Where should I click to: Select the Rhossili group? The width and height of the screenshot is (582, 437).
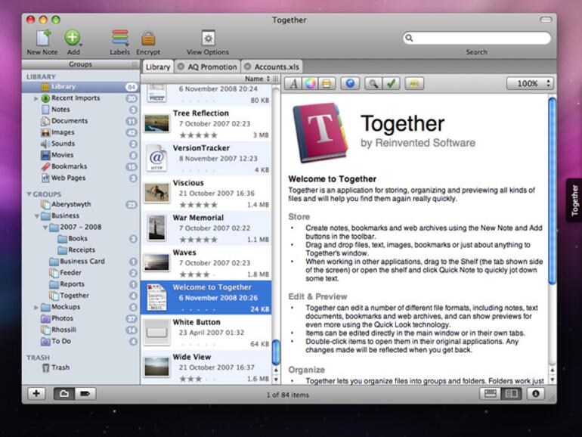(81, 330)
